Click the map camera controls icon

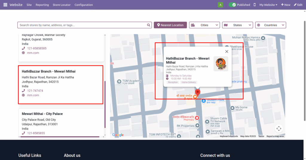tap(279, 128)
